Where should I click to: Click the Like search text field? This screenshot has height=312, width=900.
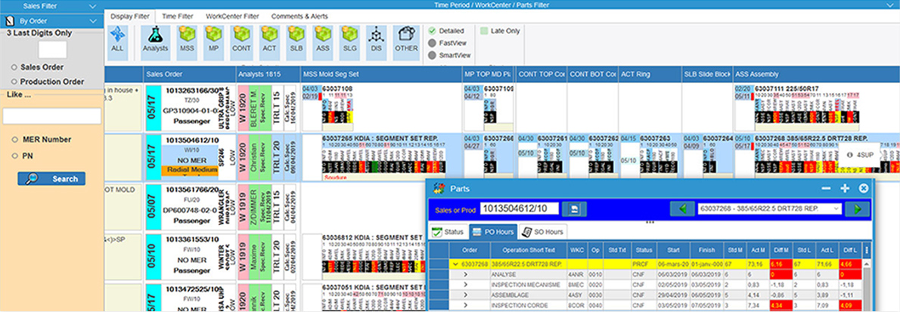(51, 116)
